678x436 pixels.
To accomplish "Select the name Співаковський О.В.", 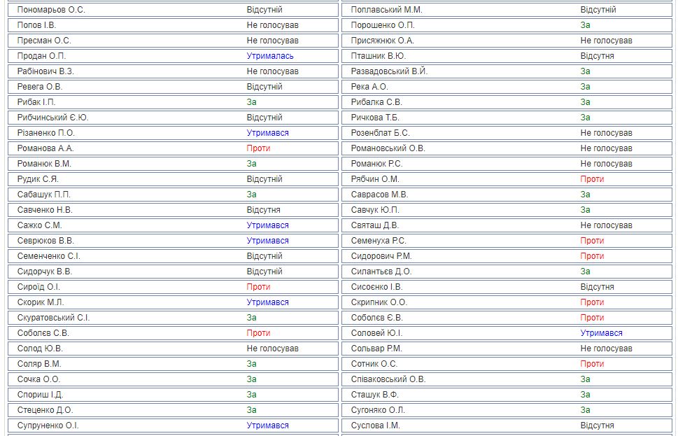I will pyautogui.click(x=388, y=379).
